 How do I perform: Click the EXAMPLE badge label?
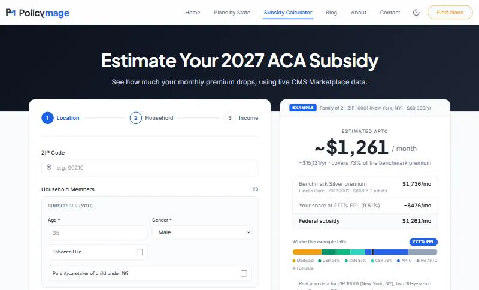pyautogui.click(x=303, y=108)
